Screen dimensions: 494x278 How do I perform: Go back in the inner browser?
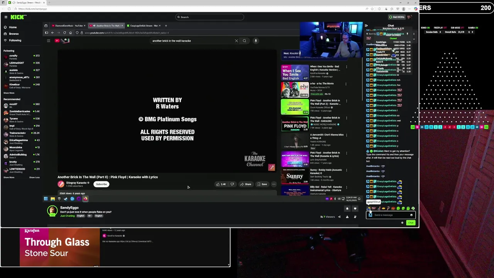click(x=52, y=33)
